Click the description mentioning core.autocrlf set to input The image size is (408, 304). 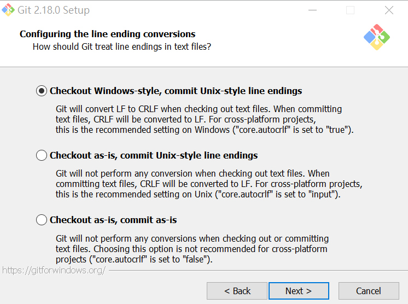click(x=209, y=184)
